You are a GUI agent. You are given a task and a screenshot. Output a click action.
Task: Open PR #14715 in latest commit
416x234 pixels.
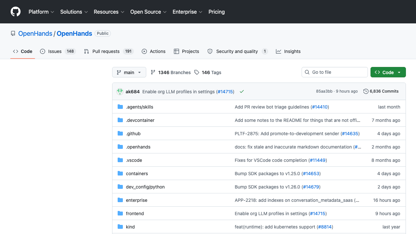225,92
